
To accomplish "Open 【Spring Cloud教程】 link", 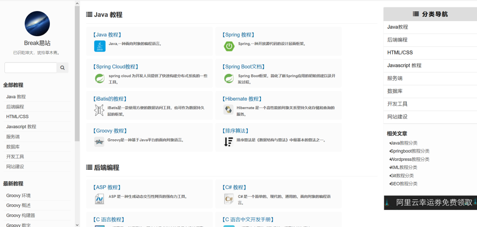I will click(x=116, y=67).
